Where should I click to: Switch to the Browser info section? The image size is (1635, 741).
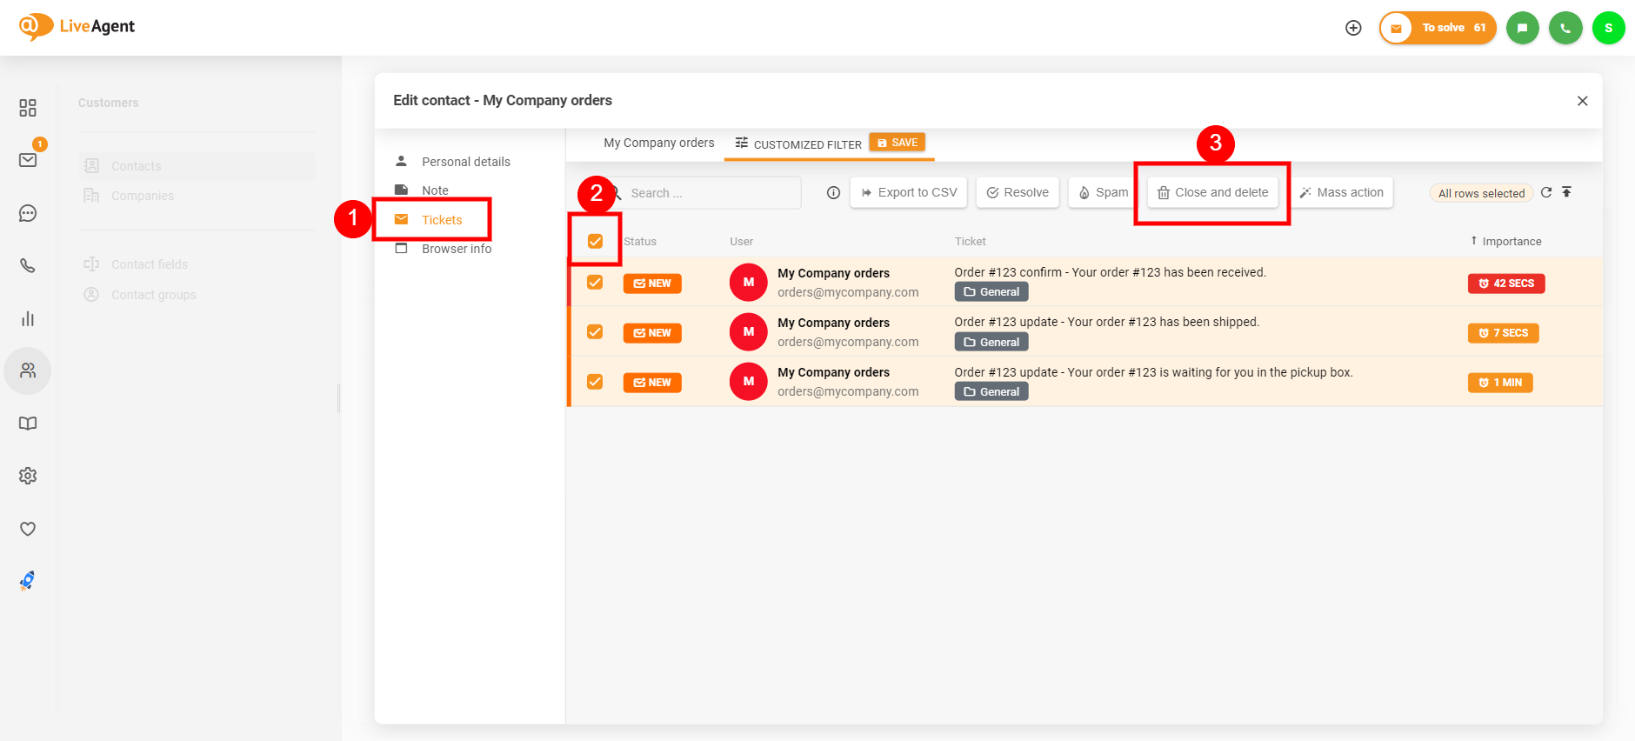click(x=456, y=249)
